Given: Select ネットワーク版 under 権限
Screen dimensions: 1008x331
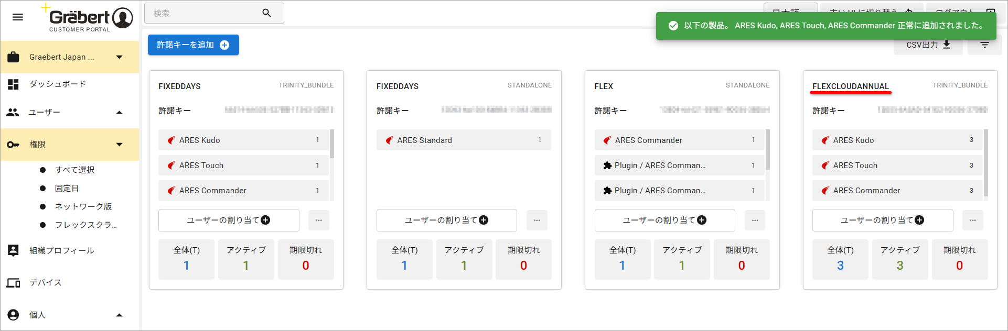Looking at the screenshot, I should point(83,206).
